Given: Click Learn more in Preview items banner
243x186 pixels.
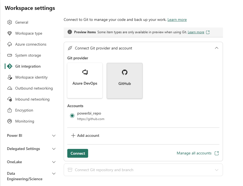Looking at the screenshot, I should click(196, 32).
